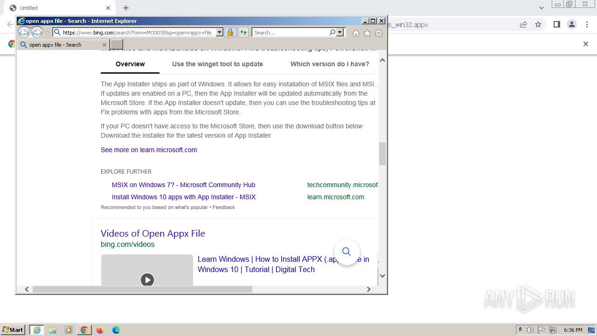Refresh the Internet Explorer page

(x=243, y=32)
